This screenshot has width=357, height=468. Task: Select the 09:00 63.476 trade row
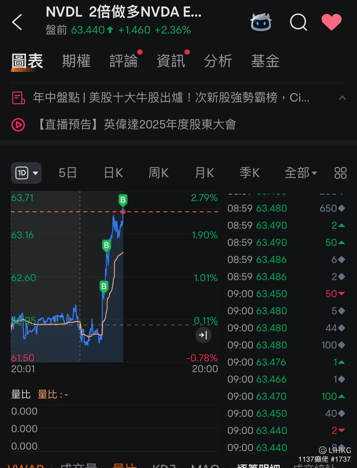[x=286, y=362]
